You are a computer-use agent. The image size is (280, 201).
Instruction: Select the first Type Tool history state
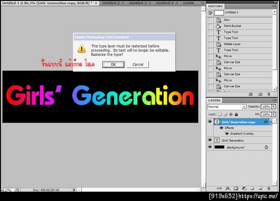tap(243, 32)
